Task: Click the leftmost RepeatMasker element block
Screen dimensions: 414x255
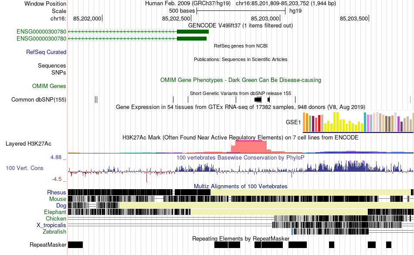Action: 75,245
